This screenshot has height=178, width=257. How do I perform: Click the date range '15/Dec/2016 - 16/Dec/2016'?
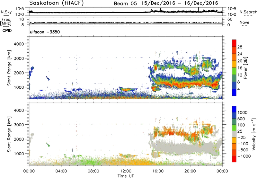pos(180,3)
